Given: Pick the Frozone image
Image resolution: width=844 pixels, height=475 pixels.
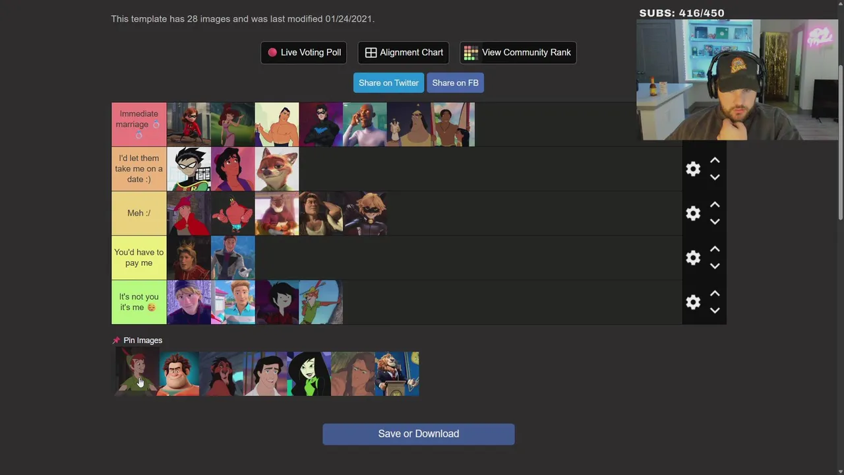Looking at the screenshot, I should click(x=365, y=125).
